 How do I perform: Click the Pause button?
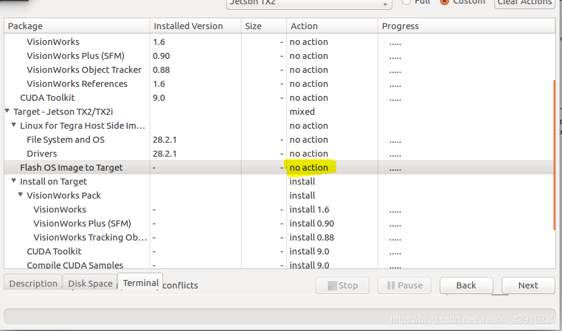coord(404,285)
